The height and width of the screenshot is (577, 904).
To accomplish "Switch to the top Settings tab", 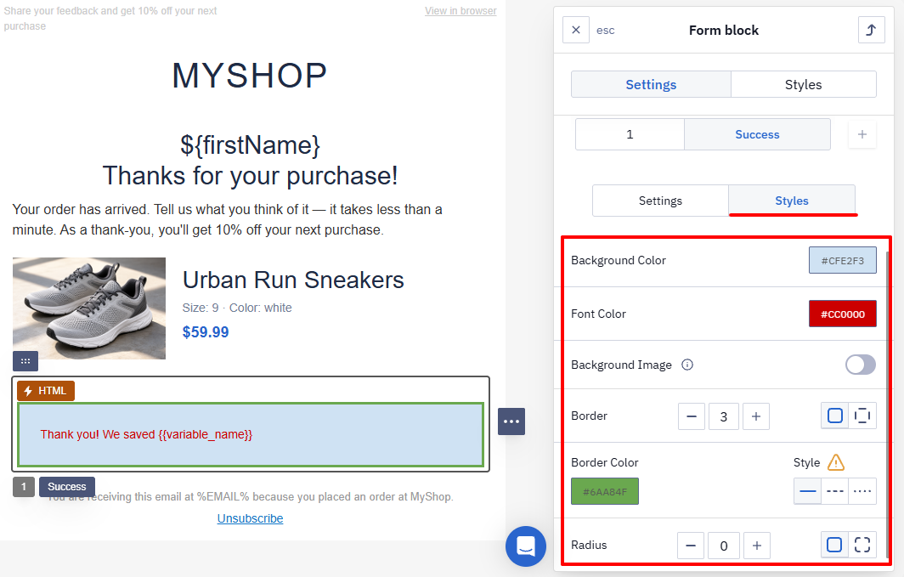I will pos(651,85).
